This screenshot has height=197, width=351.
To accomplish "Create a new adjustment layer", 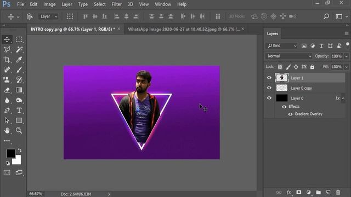I will click(x=308, y=192).
